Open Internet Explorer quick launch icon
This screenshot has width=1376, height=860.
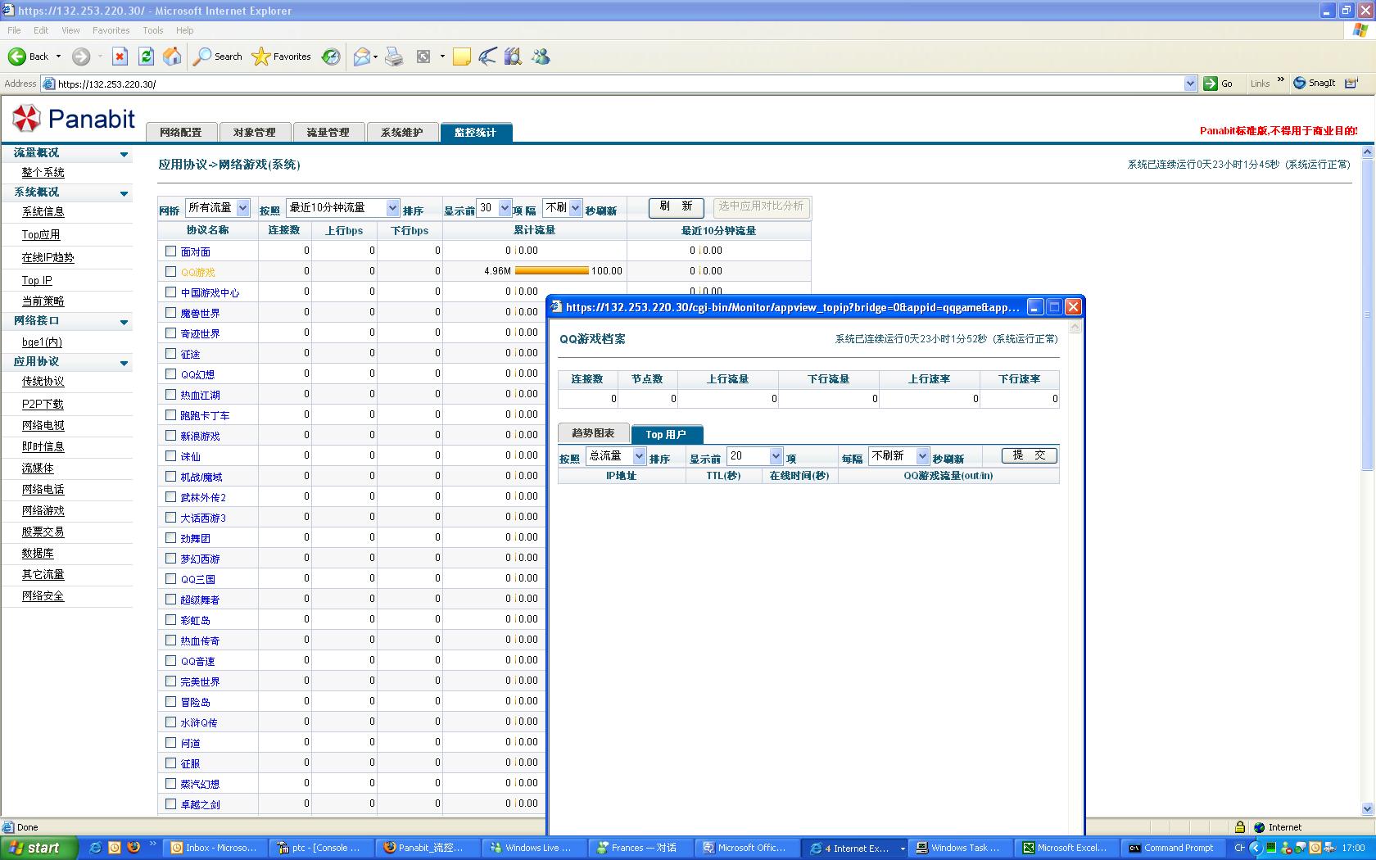95,848
